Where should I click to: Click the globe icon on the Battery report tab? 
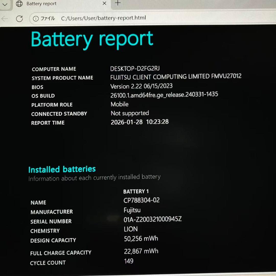point(19,4)
